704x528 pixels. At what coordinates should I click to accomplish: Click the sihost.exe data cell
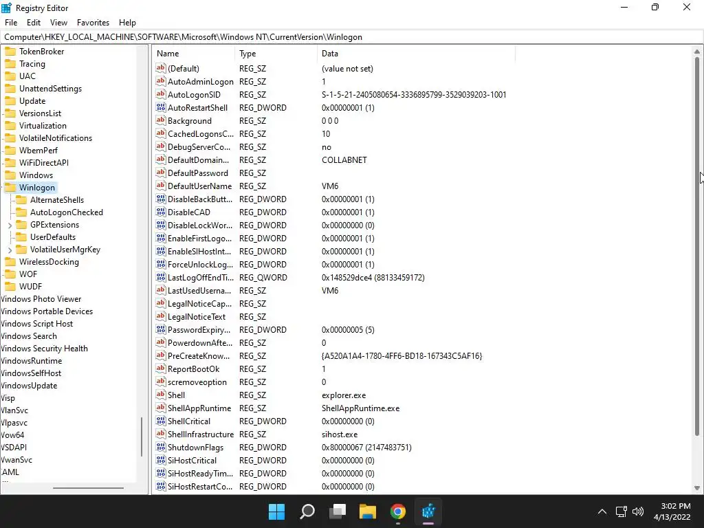coord(340,434)
